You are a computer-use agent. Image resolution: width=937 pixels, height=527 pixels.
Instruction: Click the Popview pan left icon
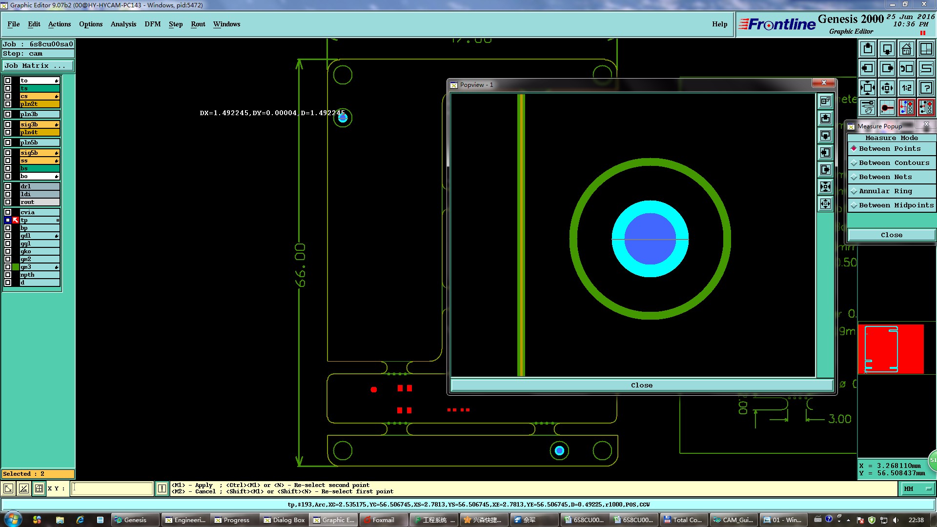click(825, 153)
